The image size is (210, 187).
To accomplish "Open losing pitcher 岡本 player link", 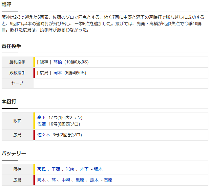I will [x=58, y=73].
